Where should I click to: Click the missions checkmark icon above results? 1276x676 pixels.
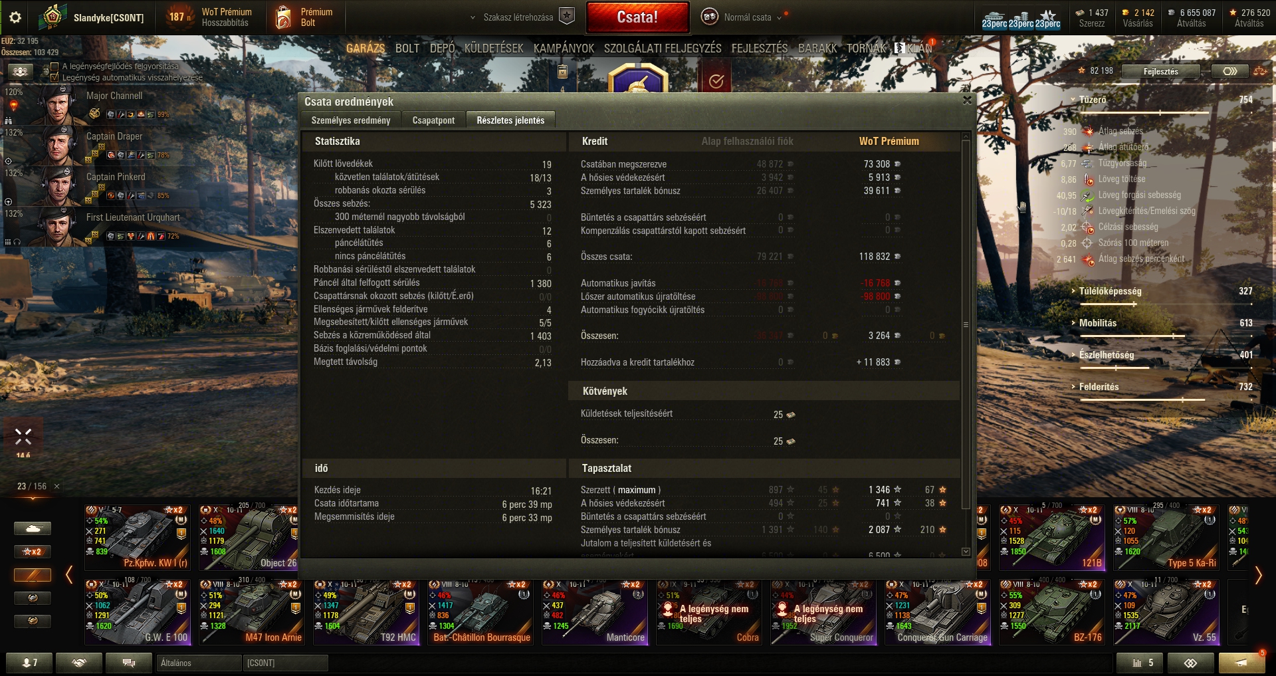716,81
